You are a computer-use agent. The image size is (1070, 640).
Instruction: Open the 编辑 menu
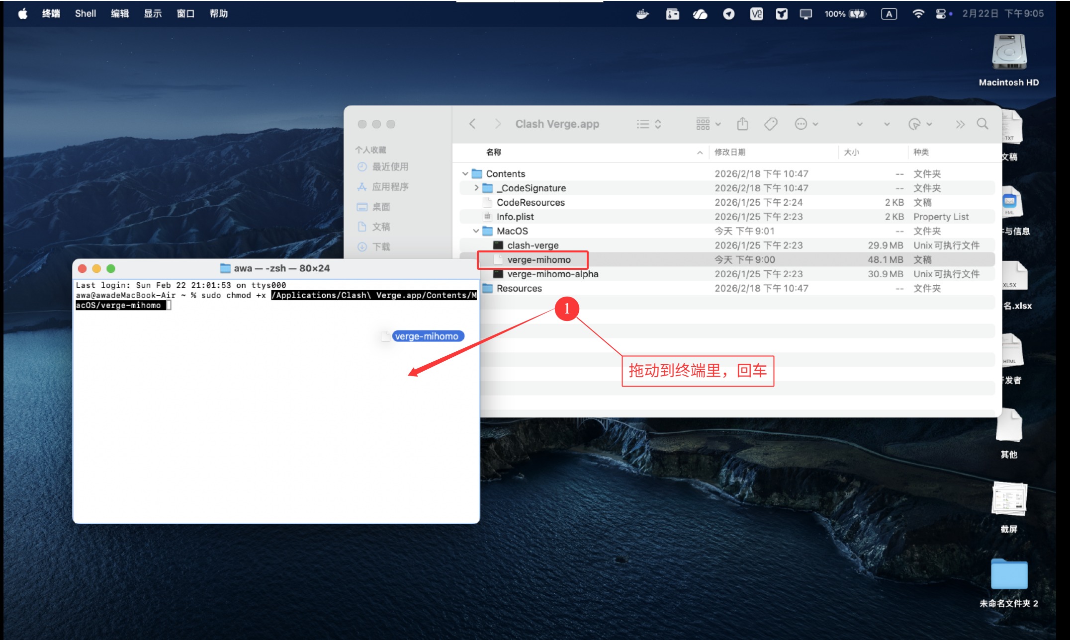[119, 13]
